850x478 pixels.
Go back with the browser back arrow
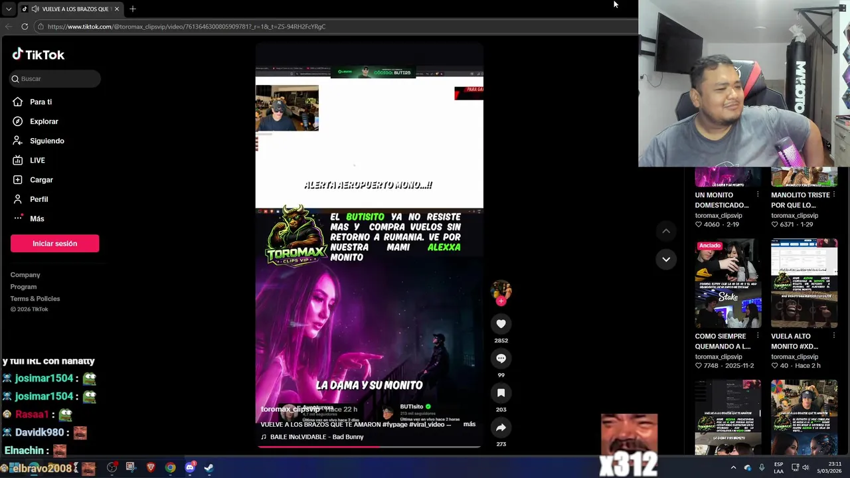(8, 27)
